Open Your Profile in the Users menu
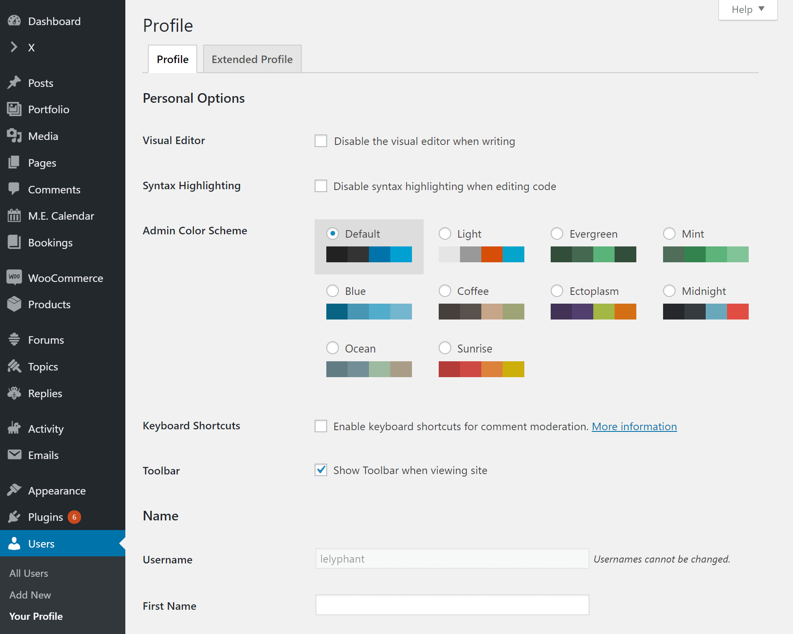The image size is (793, 634). pos(36,616)
